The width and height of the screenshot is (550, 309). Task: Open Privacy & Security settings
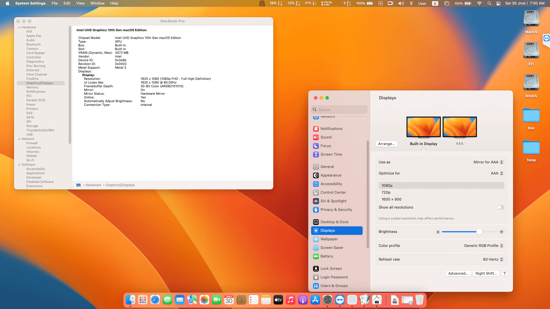pos(336,210)
